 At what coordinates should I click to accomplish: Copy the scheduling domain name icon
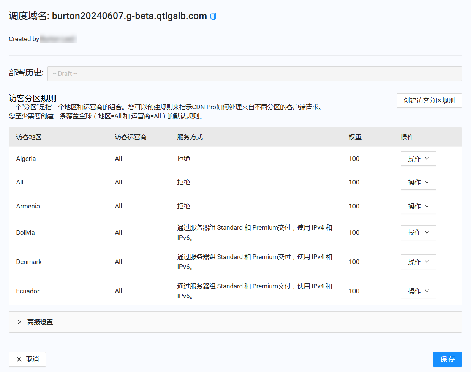(213, 16)
